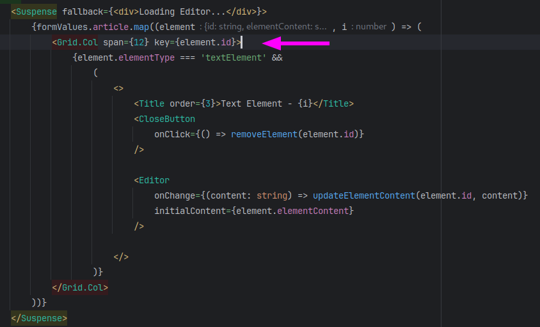Click the <Editor component tag
This screenshot has width=540, height=327.
(152, 180)
